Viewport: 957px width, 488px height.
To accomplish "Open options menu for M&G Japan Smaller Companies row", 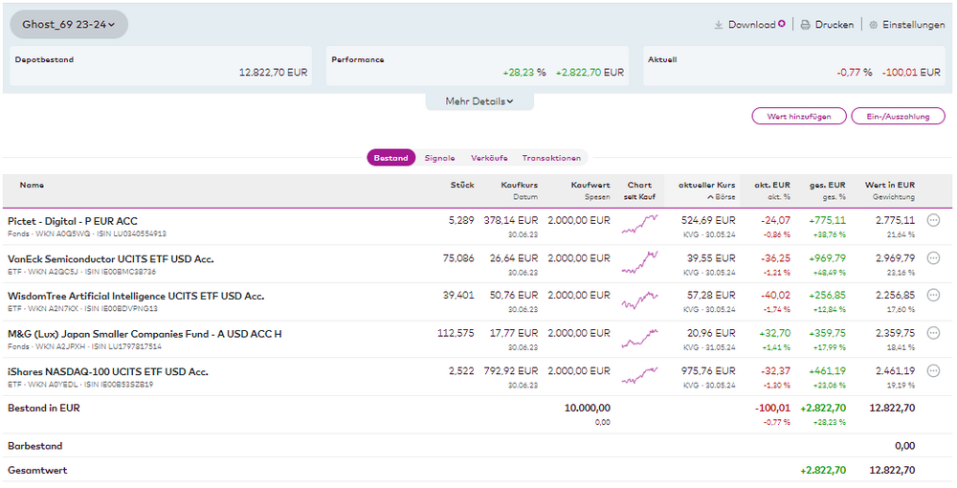I will [934, 333].
